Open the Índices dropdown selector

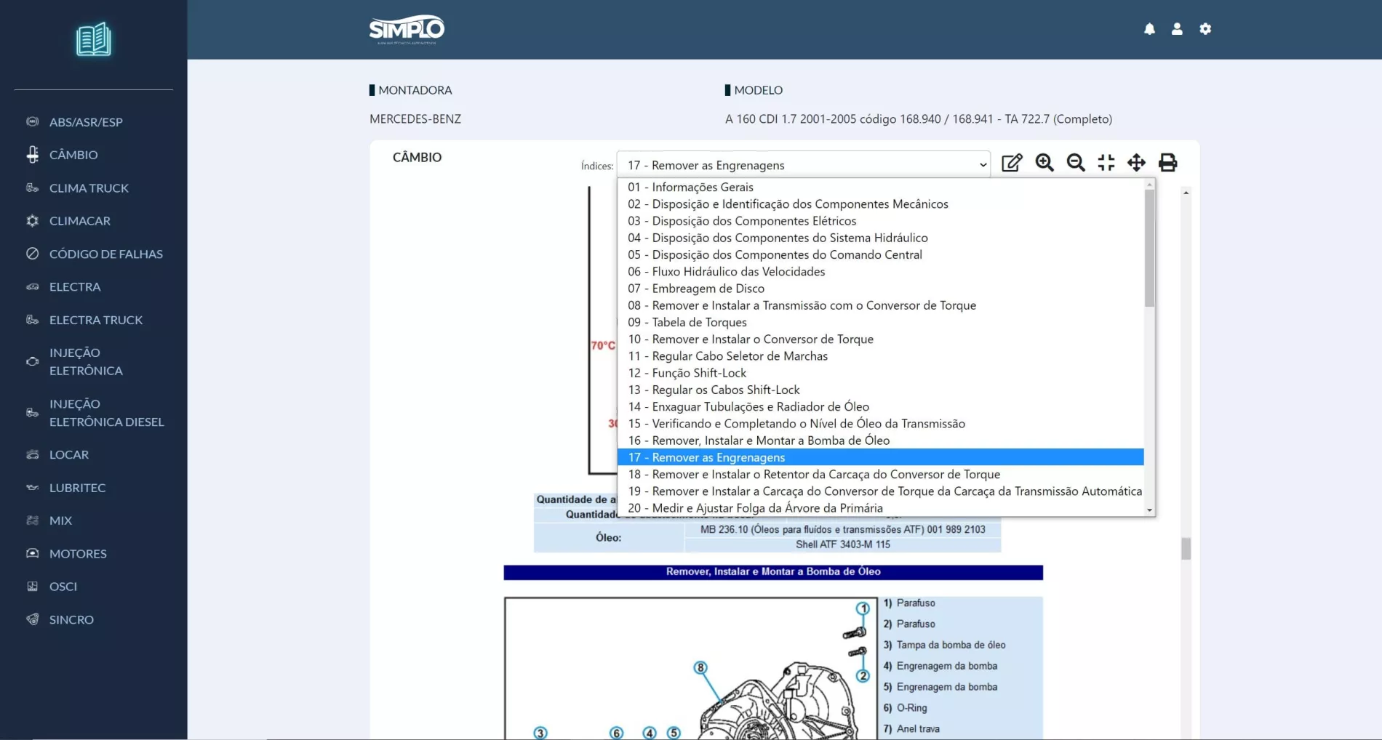click(803, 165)
